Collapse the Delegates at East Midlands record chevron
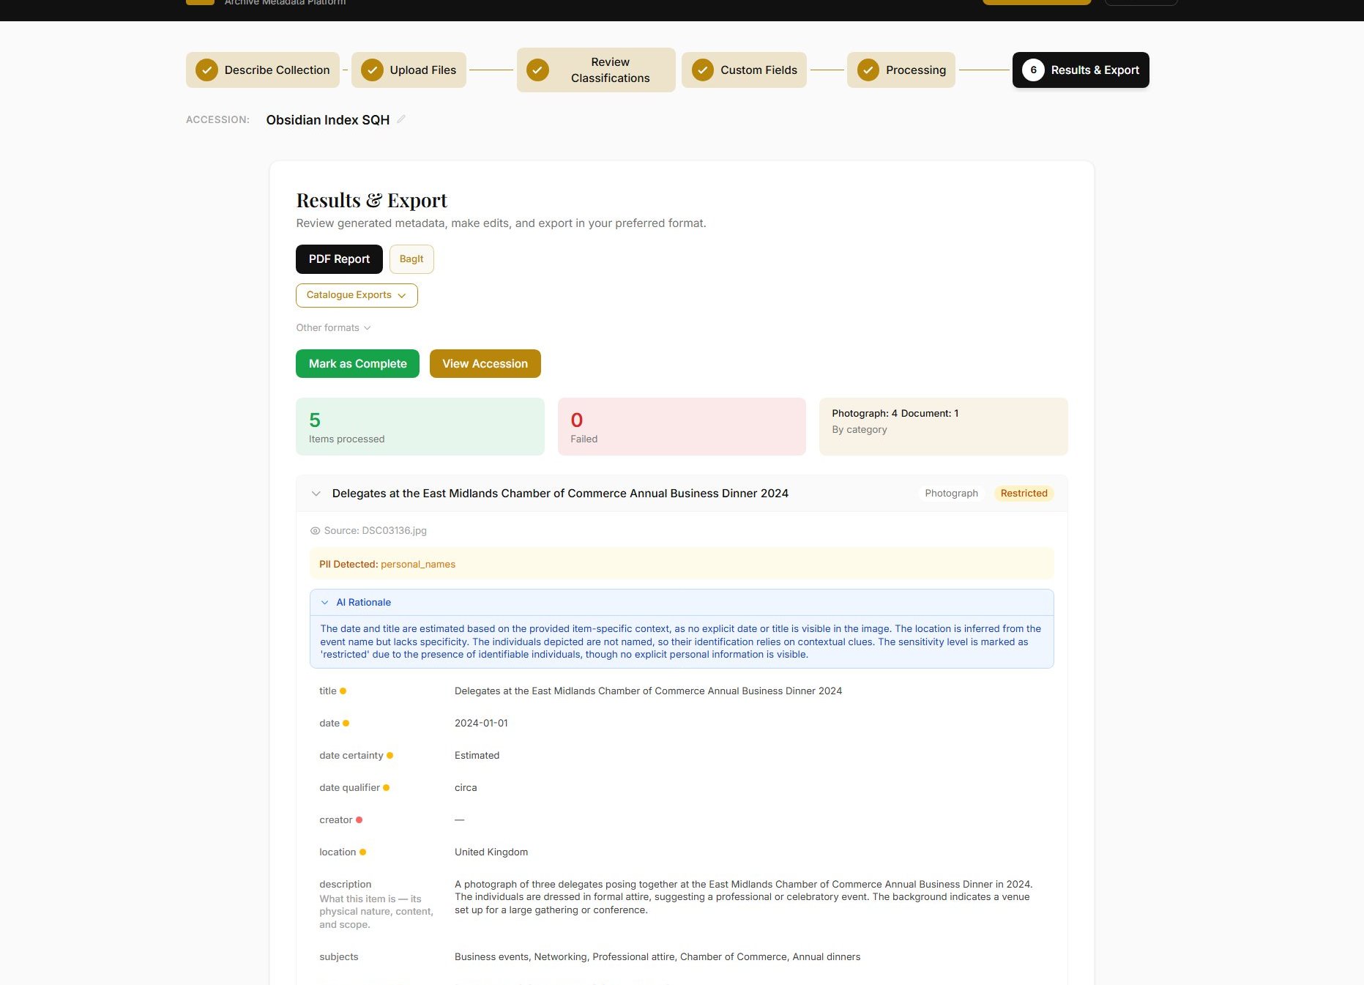Viewport: 1364px width, 985px height. 316,494
